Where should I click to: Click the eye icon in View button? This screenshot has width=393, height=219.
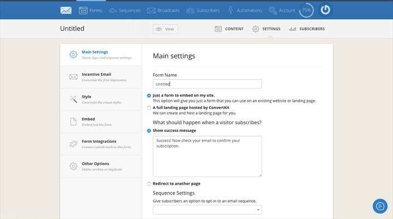click(x=159, y=29)
